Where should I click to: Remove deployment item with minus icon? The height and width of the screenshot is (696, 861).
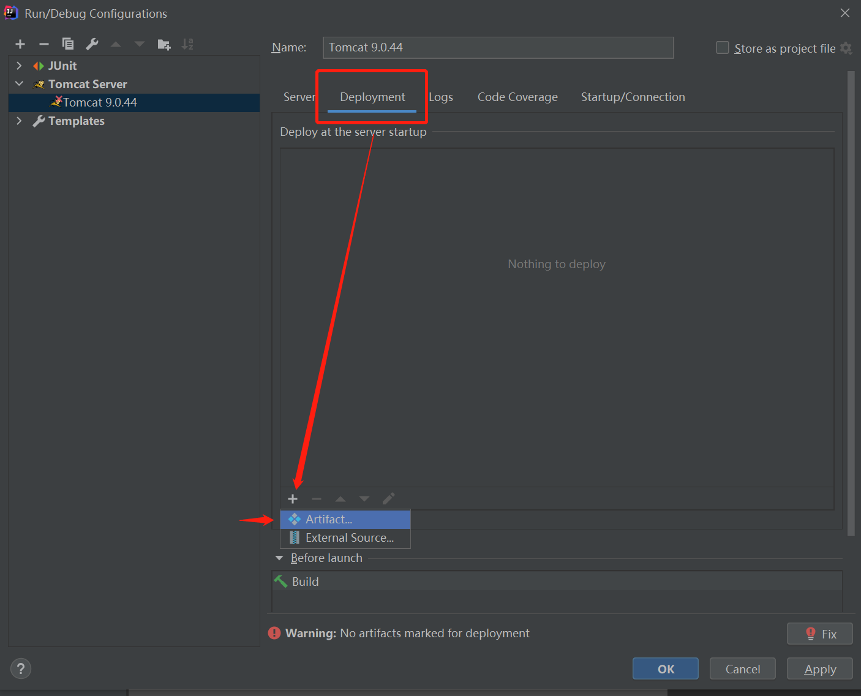pos(317,499)
